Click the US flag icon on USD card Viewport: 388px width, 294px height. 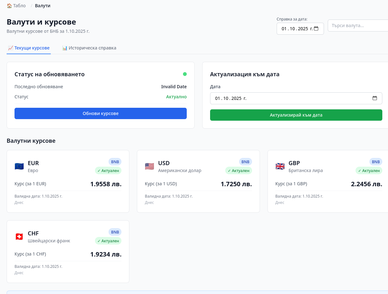point(150,166)
